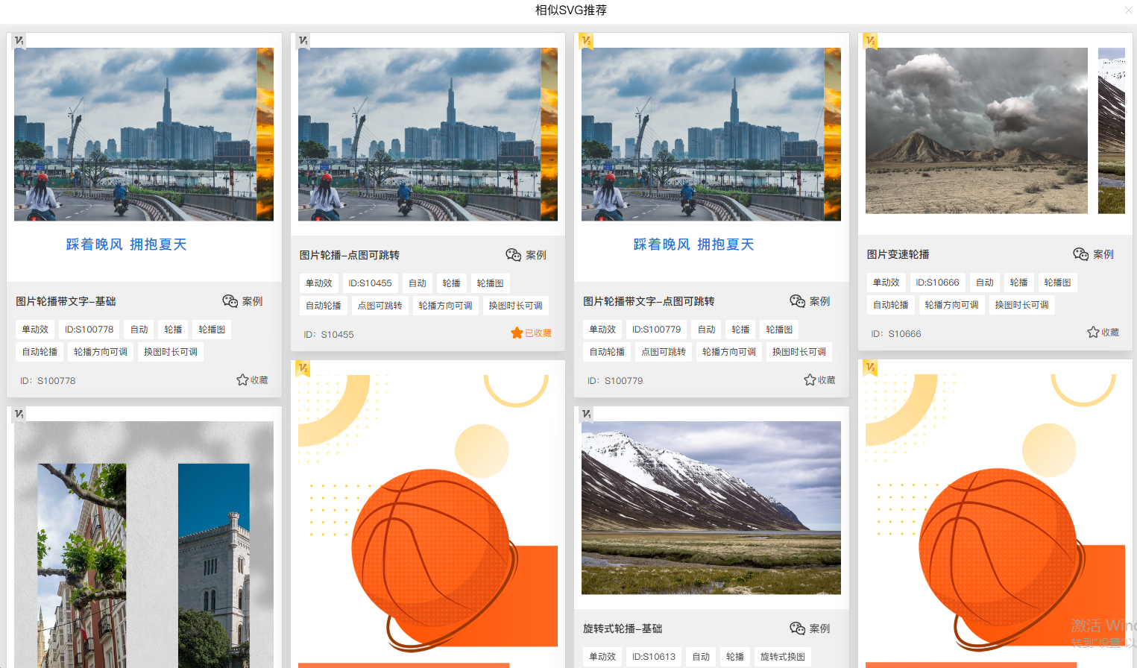Image resolution: width=1137 pixels, height=668 pixels.
Task: Click favorite star on card S100778
Action: pyautogui.click(x=252, y=380)
